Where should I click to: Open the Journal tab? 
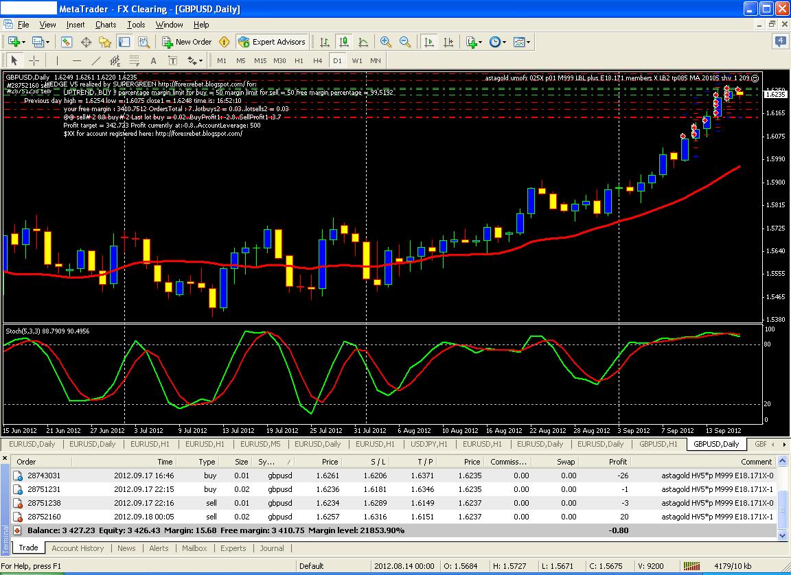[x=272, y=548]
